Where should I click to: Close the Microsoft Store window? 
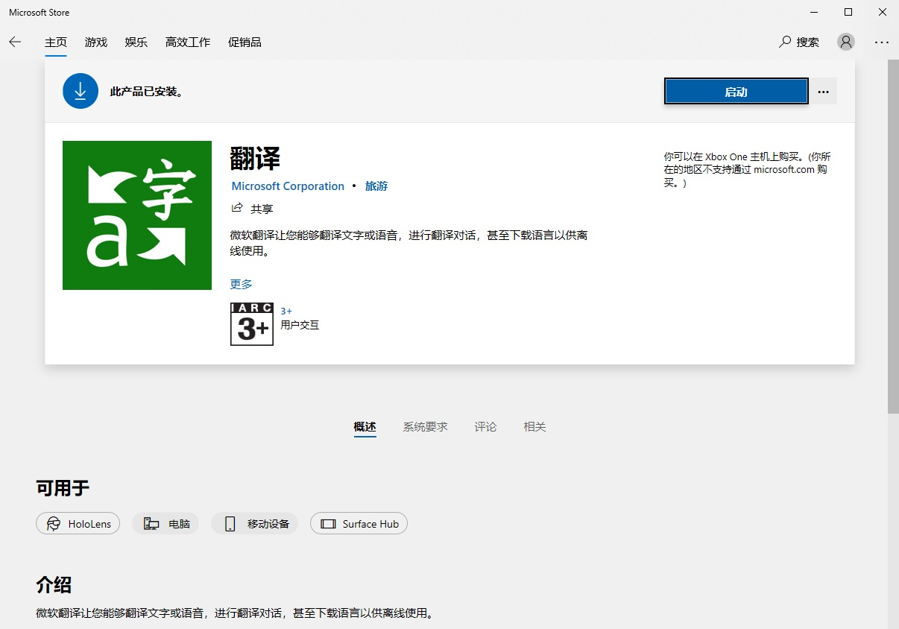click(x=883, y=12)
